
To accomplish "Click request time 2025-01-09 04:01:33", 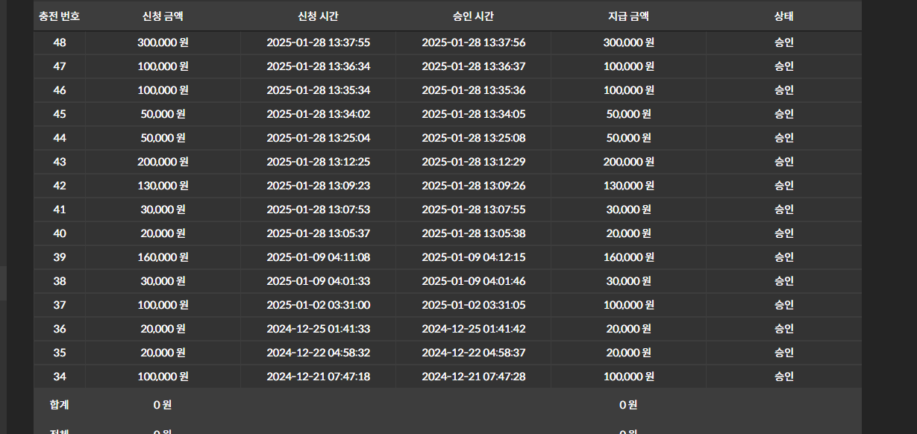I will tap(318, 281).
